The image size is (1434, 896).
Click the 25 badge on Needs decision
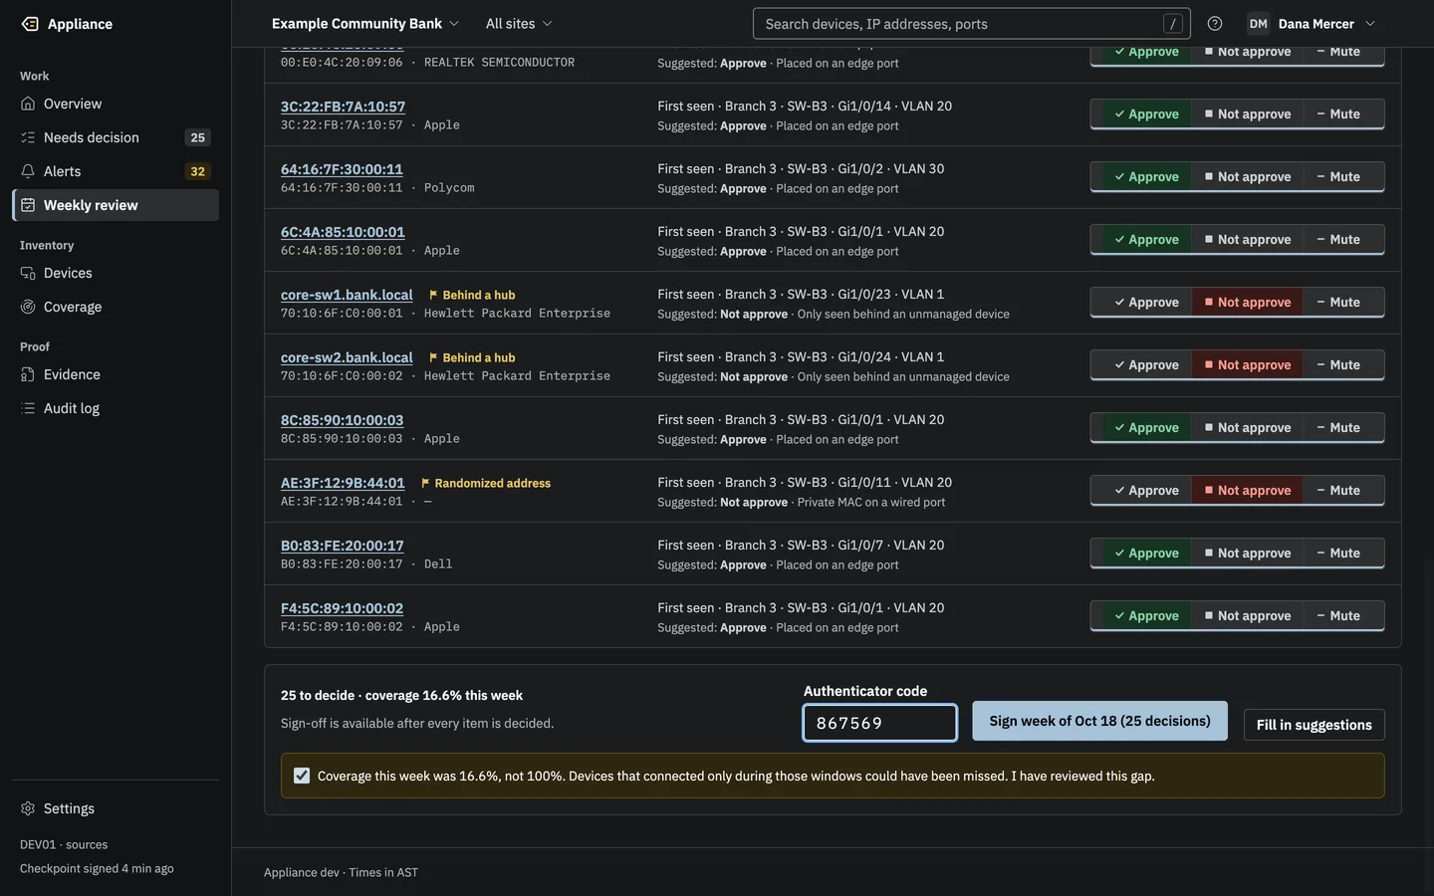click(x=197, y=137)
